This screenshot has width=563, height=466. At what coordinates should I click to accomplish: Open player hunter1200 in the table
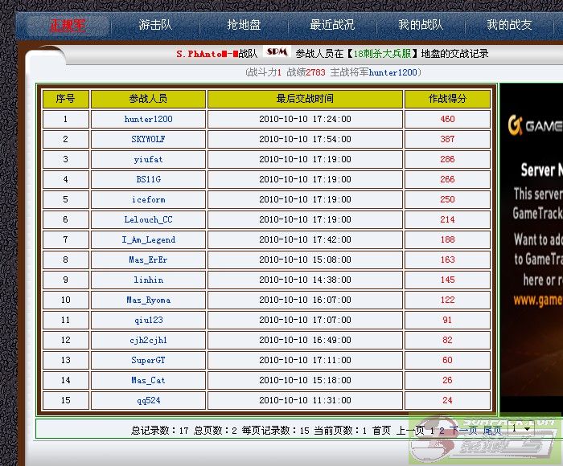148,119
